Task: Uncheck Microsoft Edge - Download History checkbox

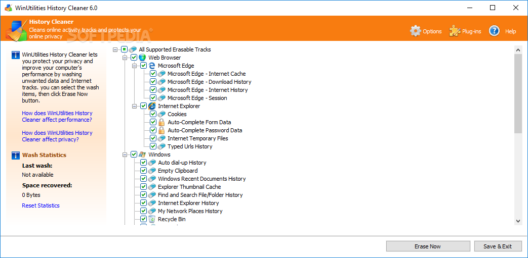Action: [153, 82]
